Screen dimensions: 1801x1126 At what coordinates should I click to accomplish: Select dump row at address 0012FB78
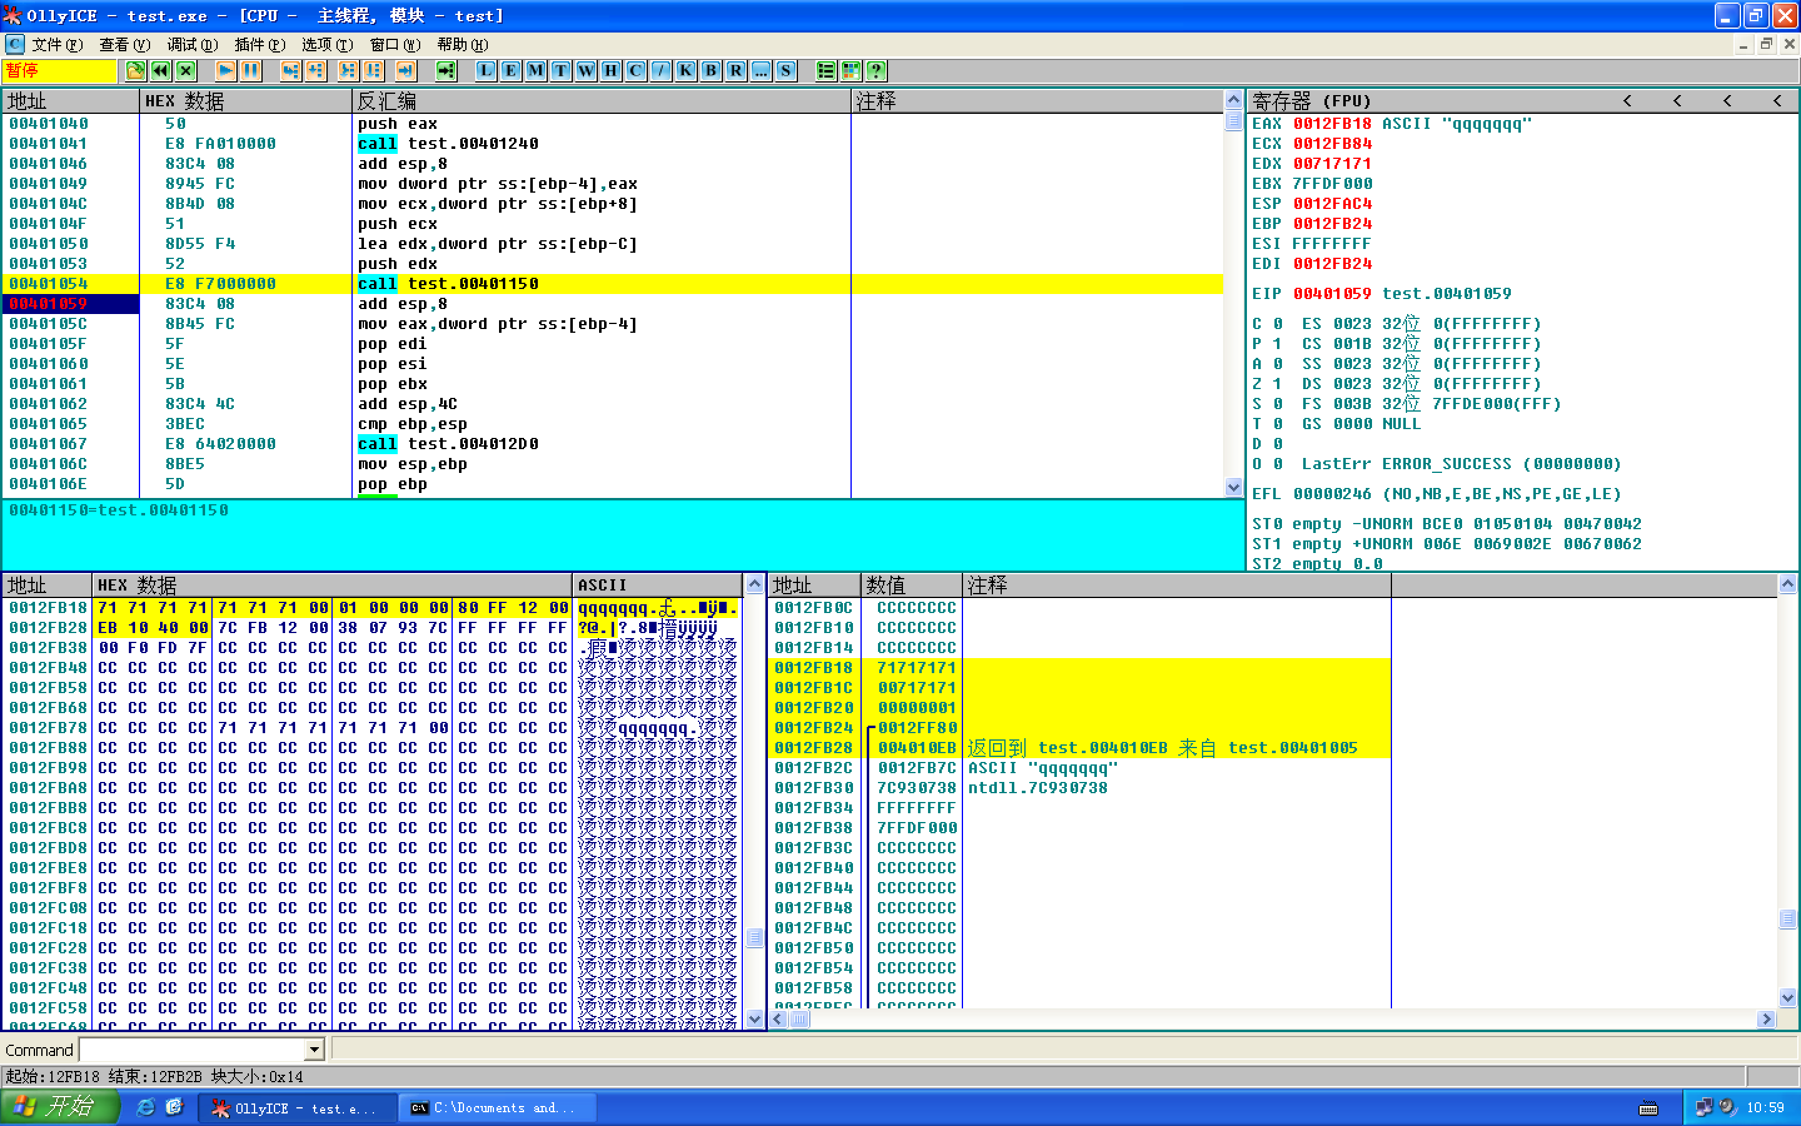click(372, 728)
